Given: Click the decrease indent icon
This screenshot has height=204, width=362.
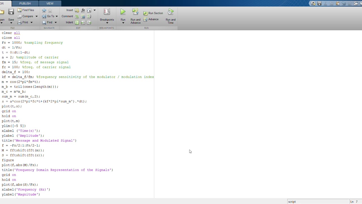Looking at the screenshot, I should coord(89,23).
